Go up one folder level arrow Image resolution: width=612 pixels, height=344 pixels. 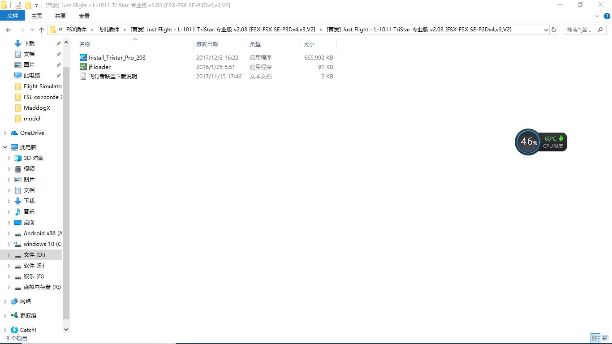tap(42, 30)
